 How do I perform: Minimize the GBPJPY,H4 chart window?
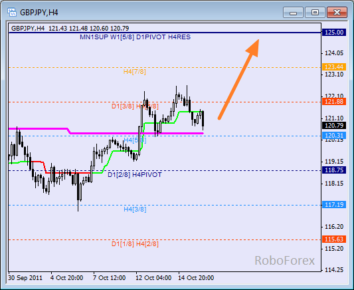pyautogui.click(x=293, y=12)
